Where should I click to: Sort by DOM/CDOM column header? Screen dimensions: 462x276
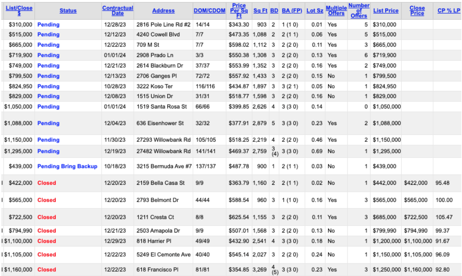(x=209, y=10)
